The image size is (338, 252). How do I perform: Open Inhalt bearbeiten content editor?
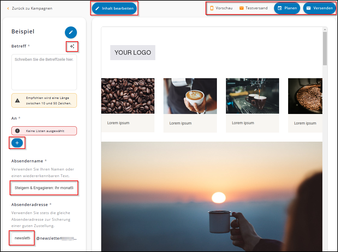point(114,8)
